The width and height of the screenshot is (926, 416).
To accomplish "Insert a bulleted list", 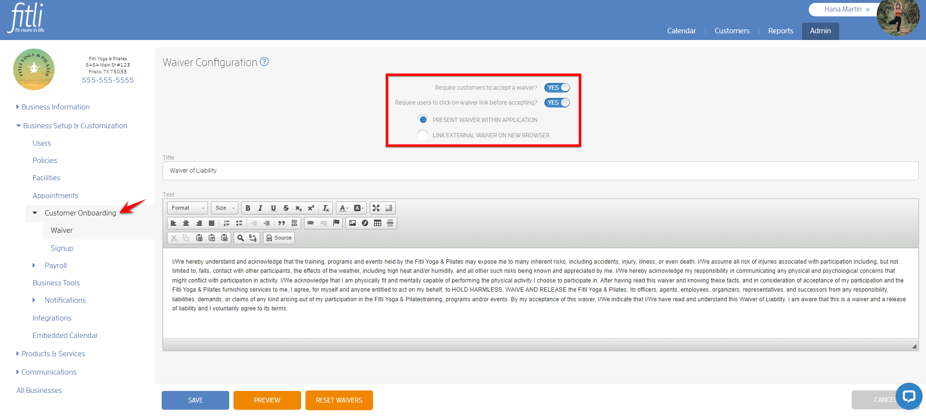I will (x=239, y=223).
